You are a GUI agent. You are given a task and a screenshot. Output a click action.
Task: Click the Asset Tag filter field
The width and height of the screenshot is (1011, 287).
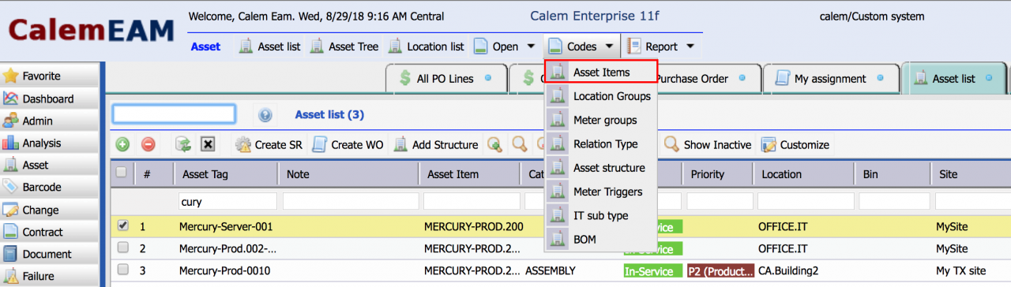pyautogui.click(x=228, y=201)
